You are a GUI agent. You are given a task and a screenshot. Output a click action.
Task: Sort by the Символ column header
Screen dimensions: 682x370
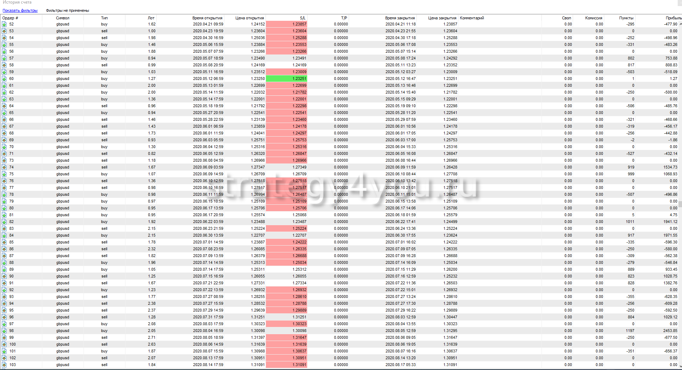tap(63, 18)
